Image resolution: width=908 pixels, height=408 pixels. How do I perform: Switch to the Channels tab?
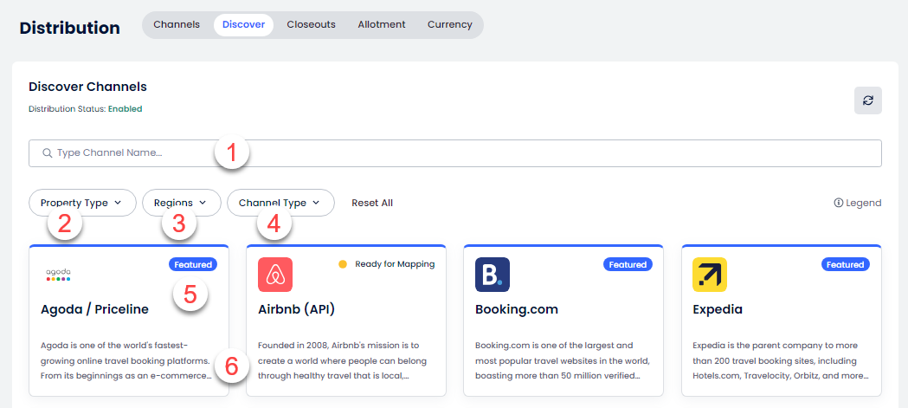click(x=177, y=24)
